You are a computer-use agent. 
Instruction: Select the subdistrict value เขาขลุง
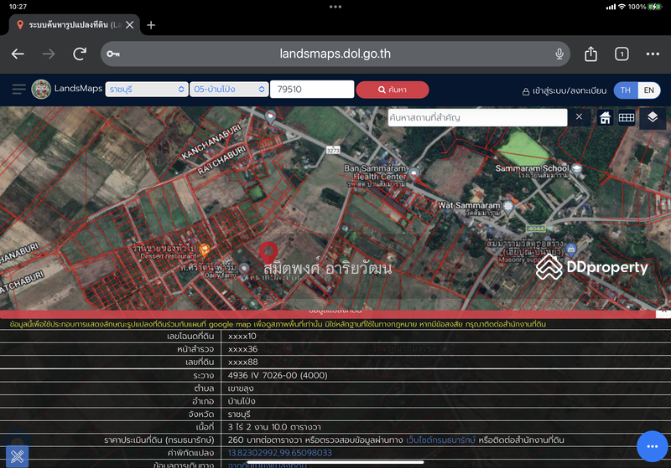(241, 388)
